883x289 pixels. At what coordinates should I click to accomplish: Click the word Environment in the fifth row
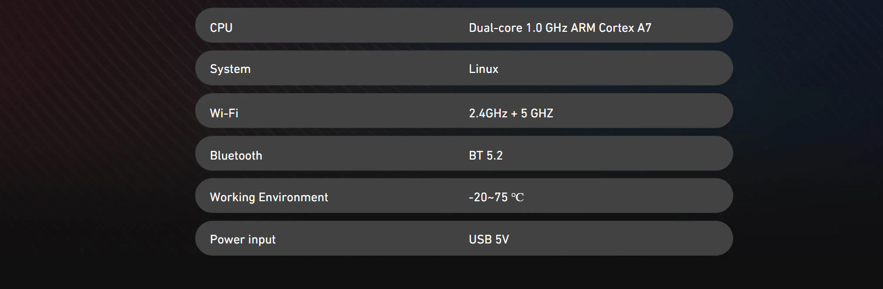[293, 197]
